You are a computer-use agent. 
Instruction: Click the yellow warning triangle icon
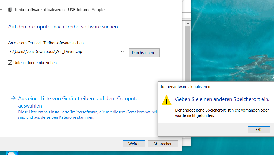166,100
